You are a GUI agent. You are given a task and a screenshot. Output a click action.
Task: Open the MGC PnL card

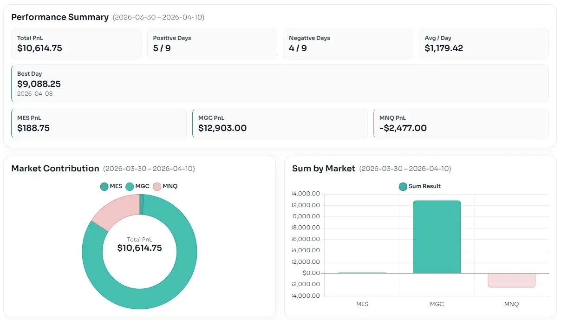pyautogui.click(x=280, y=124)
